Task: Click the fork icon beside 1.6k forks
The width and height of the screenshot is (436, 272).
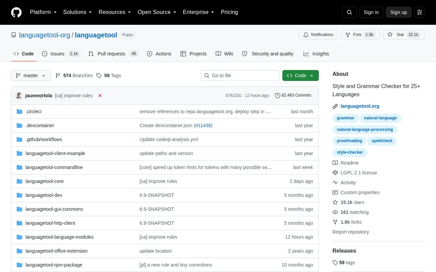Action: (x=335, y=222)
